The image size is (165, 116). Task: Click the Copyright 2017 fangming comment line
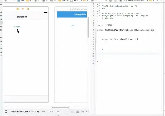click(x=123, y=17)
